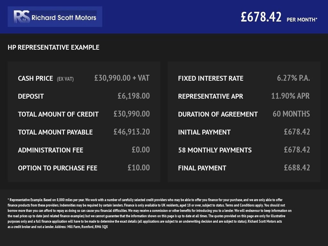Viewport: 328px width, 246px height.
Task: Select the Administration Fee value £0.00
Action: [141, 150]
